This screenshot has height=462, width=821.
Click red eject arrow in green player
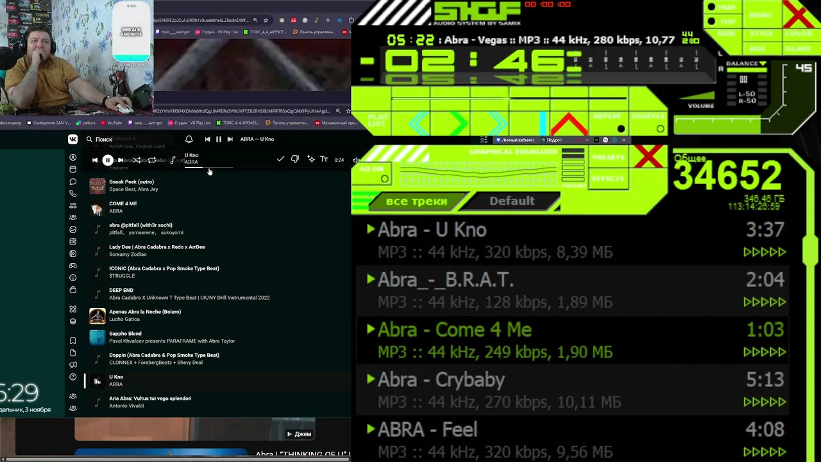click(569, 123)
